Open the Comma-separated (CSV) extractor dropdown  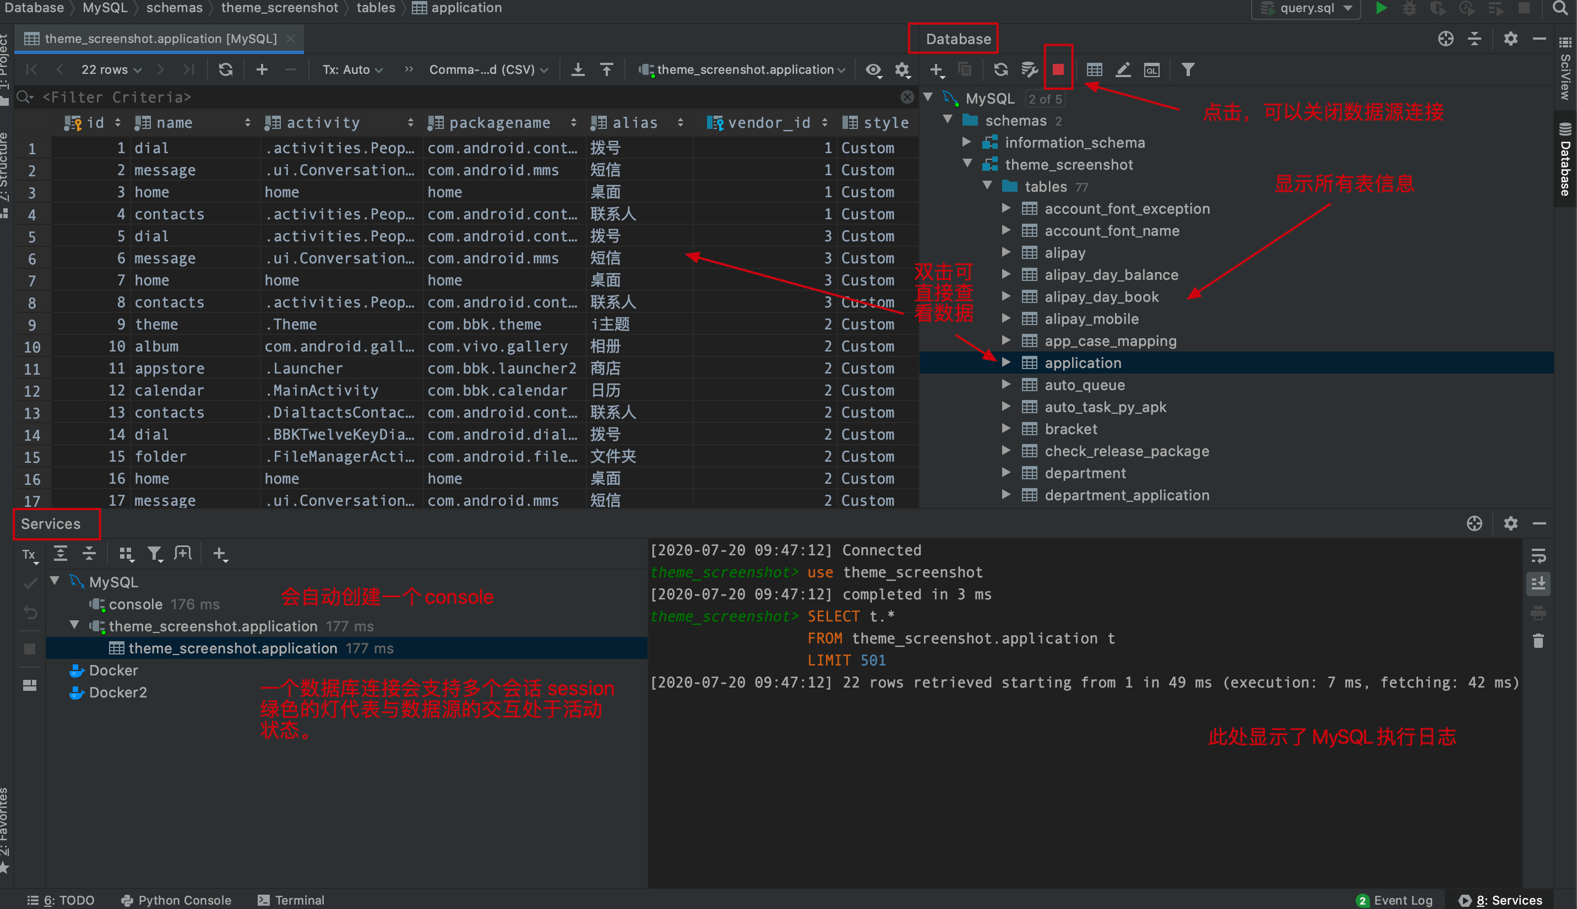488,69
